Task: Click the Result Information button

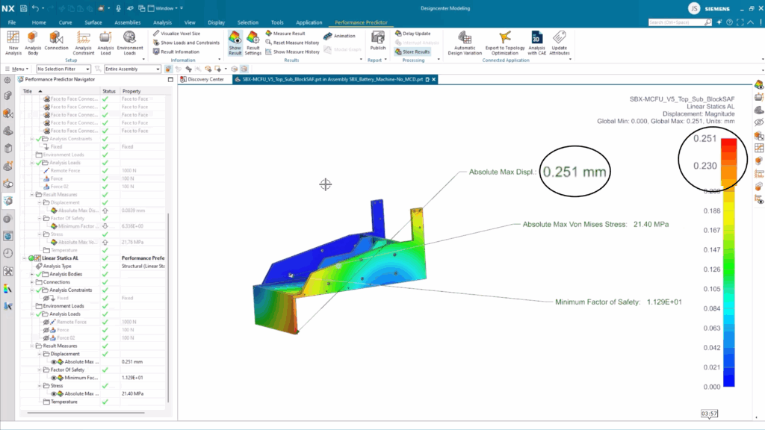Action: tap(179, 52)
